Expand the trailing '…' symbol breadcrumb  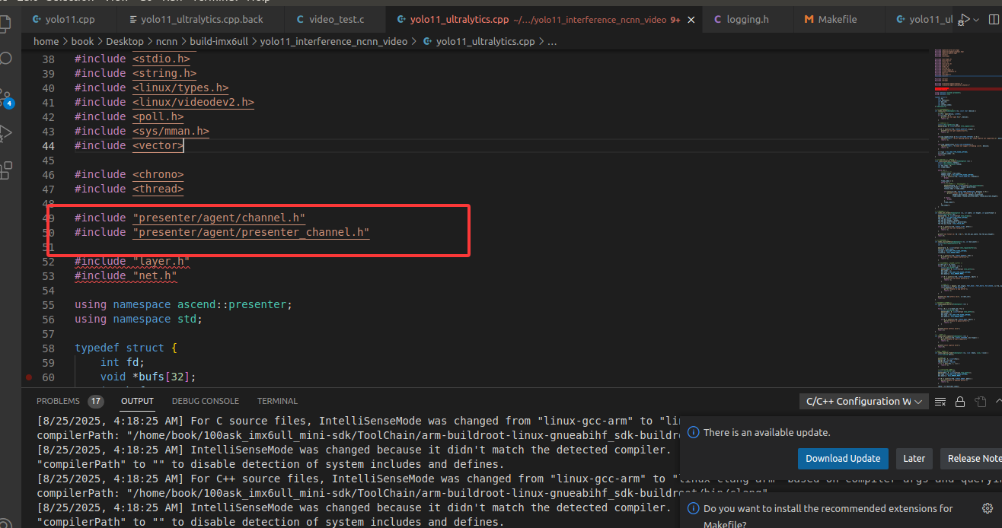pyautogui.click(x=552, y=42)
